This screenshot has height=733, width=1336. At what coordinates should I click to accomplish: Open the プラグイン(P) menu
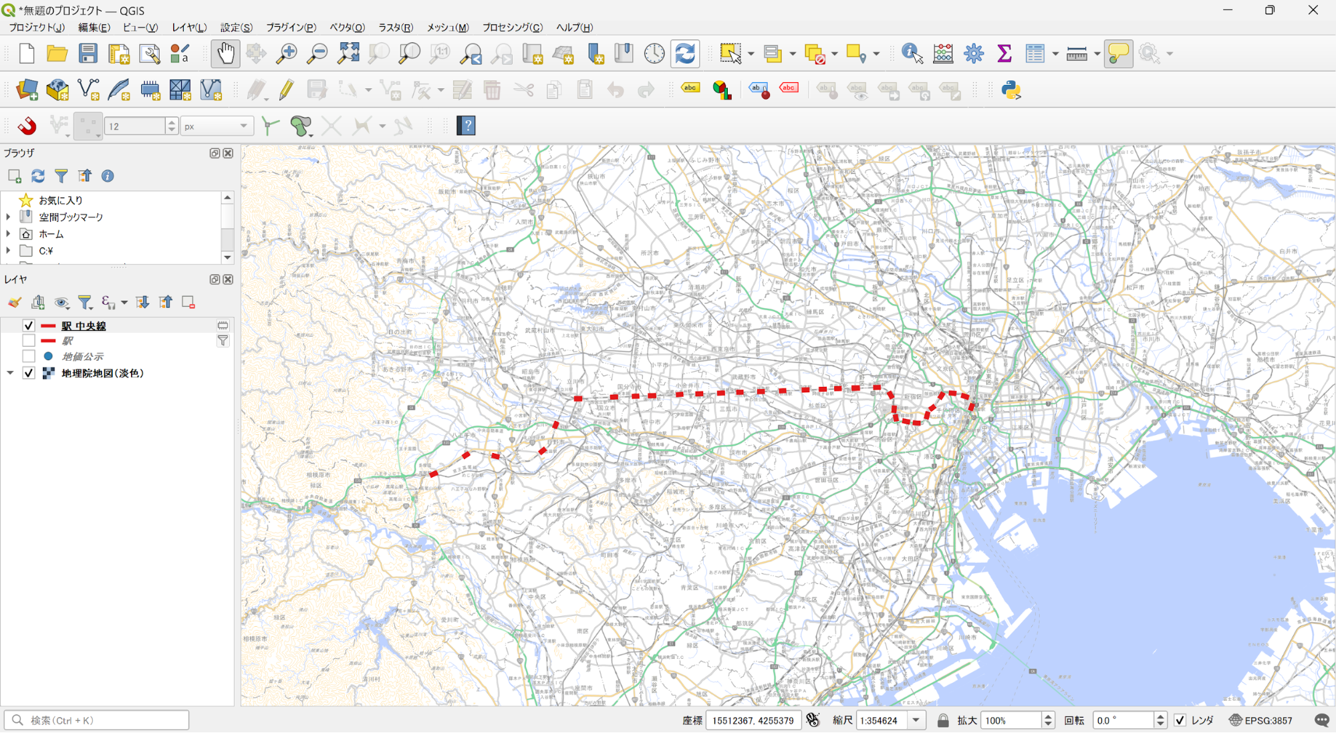pyautogui.click(x=291, y=27)
